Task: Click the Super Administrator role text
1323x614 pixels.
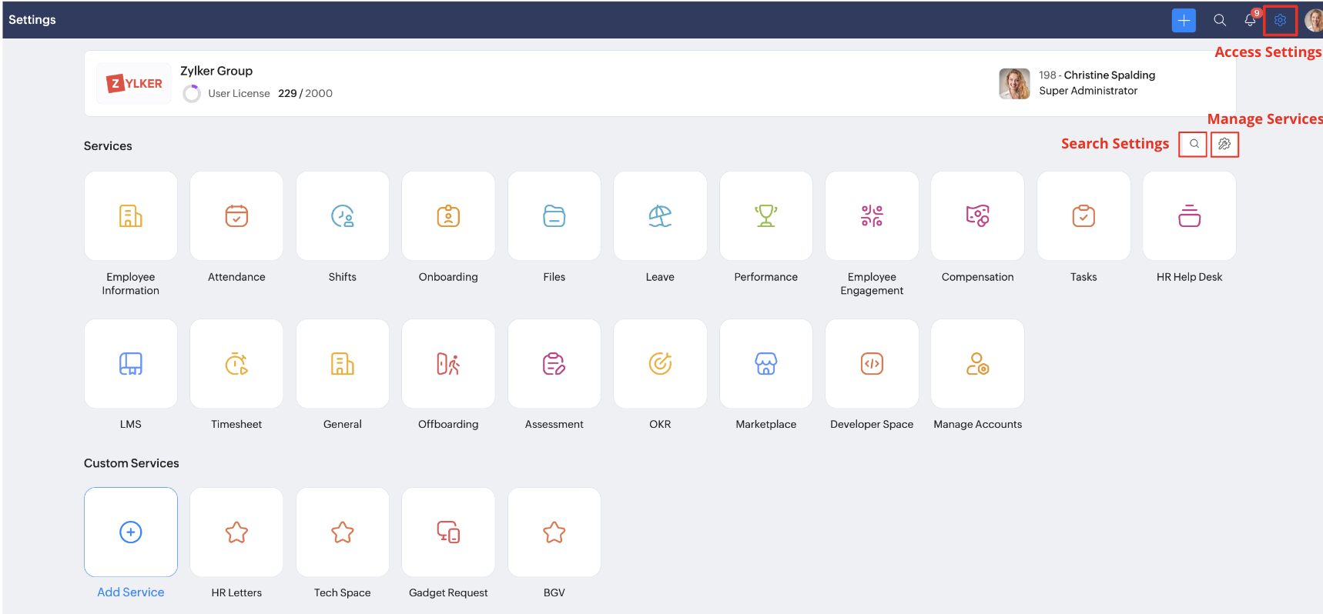Action: 1088,91
